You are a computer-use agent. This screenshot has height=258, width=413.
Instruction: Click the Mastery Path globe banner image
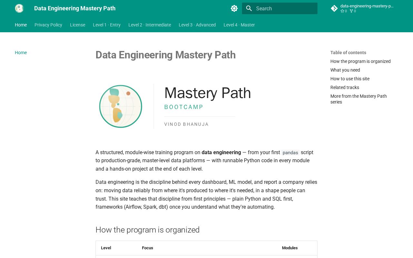tap(206, 106)
